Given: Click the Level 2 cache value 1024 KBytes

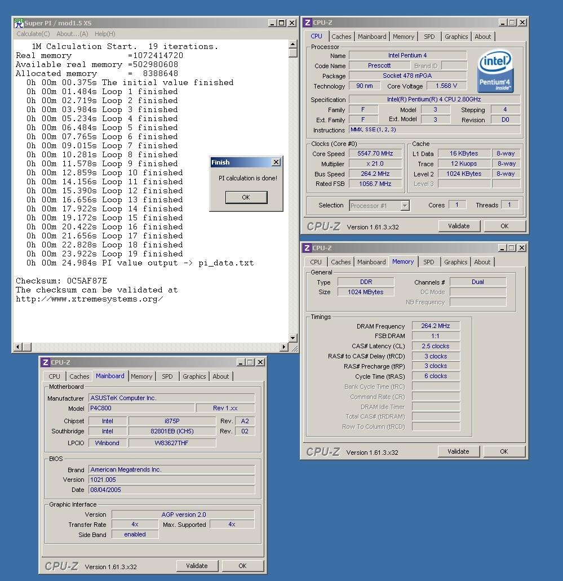Looking at the screenshot, I should click(464, 174).
